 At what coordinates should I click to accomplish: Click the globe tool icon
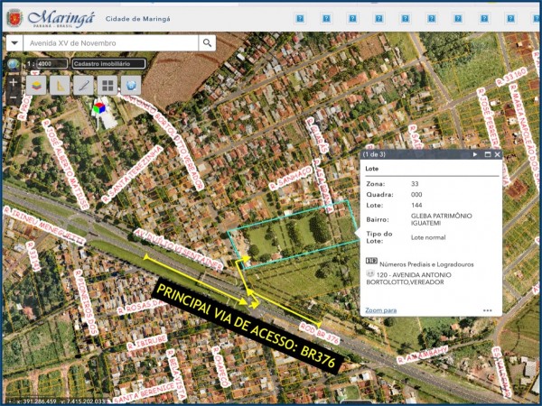coord(131,85)
